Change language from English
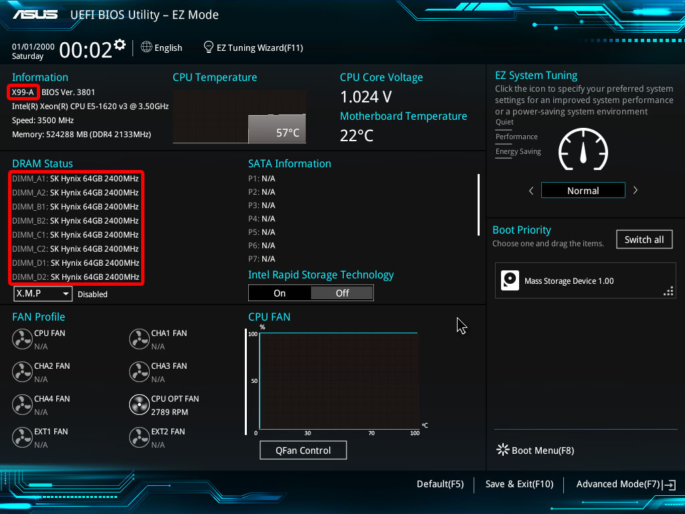The image size is (685, 514). click(x=168, y=48)
